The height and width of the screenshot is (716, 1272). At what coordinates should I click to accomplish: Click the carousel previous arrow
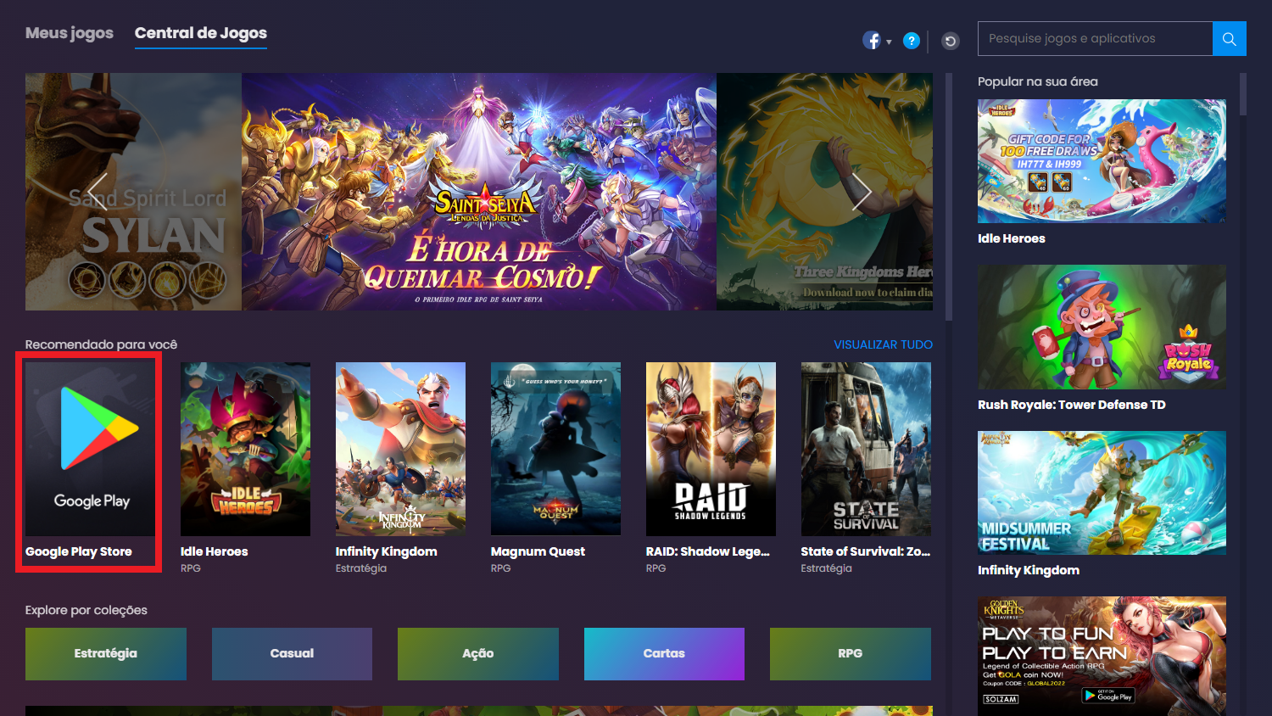(x=98, y=192)
